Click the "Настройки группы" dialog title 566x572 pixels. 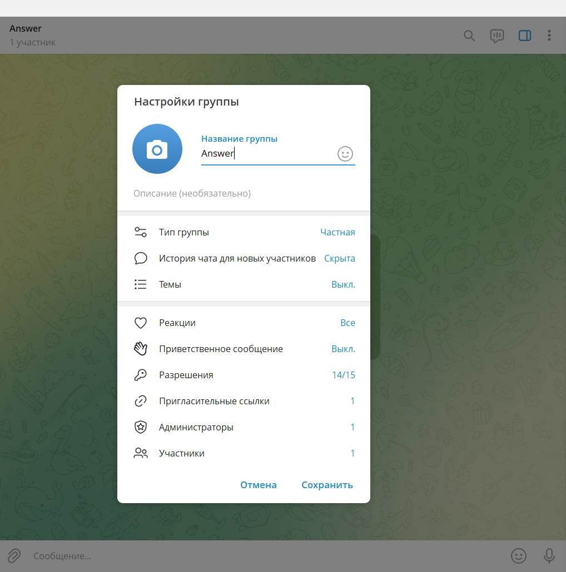click(x=187, y=102)
